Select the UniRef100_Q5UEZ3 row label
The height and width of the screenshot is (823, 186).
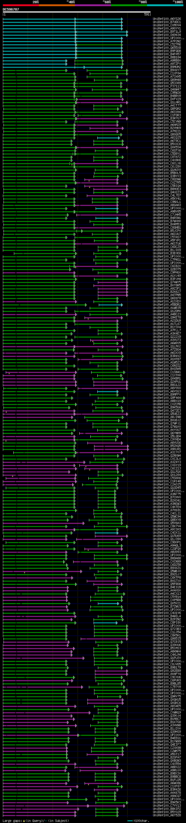[167, 414]
